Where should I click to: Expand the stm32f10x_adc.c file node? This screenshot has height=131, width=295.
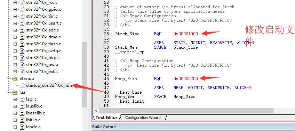tap(15, 30)
